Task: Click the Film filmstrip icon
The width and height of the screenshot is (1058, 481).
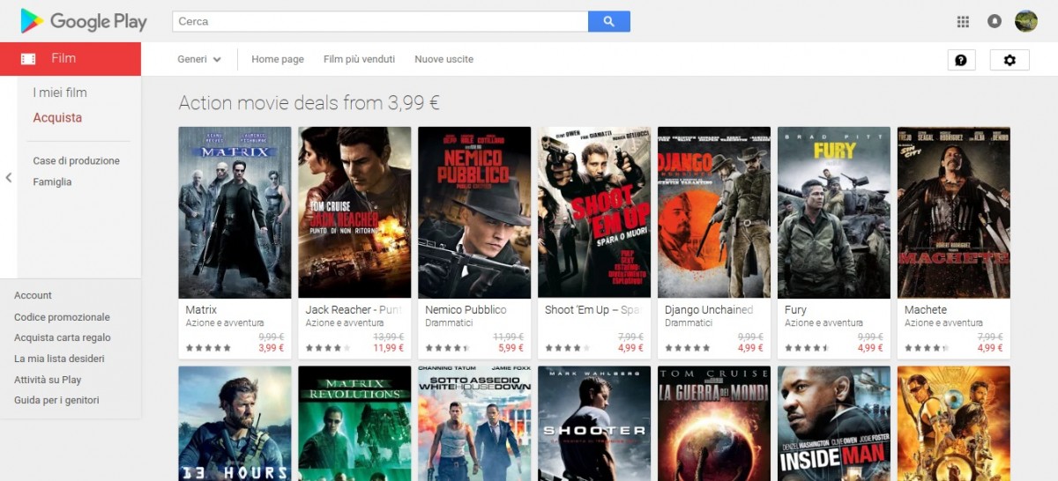Action: point(28,59)
